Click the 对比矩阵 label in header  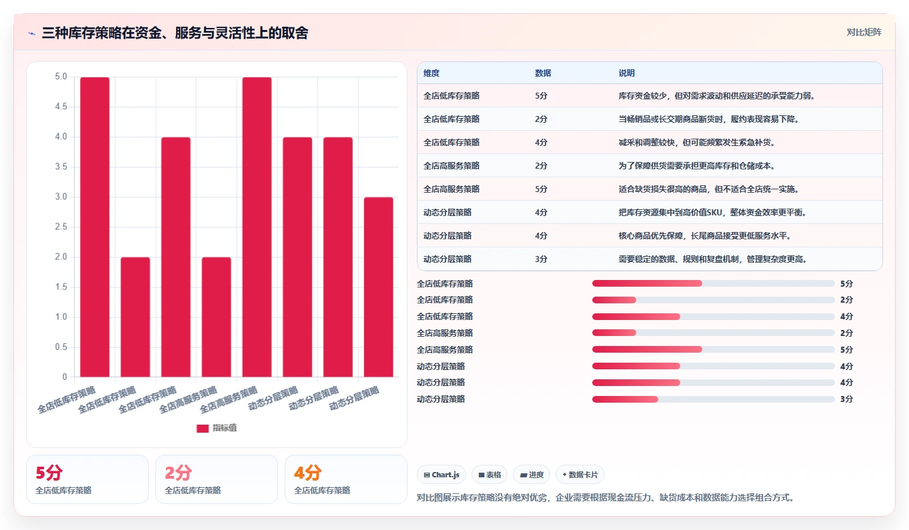[x=864, y=32]
